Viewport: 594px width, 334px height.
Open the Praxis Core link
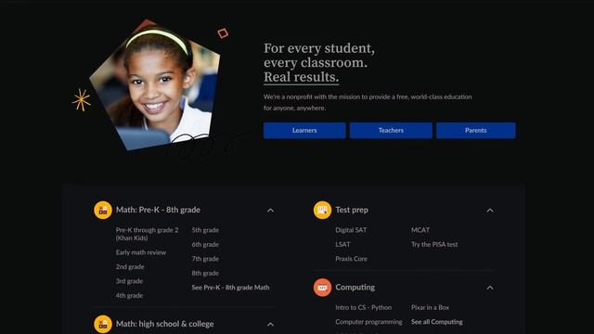pyautogui.click(x=351, y=259)
